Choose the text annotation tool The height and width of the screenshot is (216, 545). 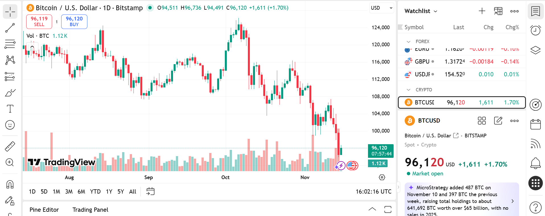pyautogui.click(x=10, y=109)
